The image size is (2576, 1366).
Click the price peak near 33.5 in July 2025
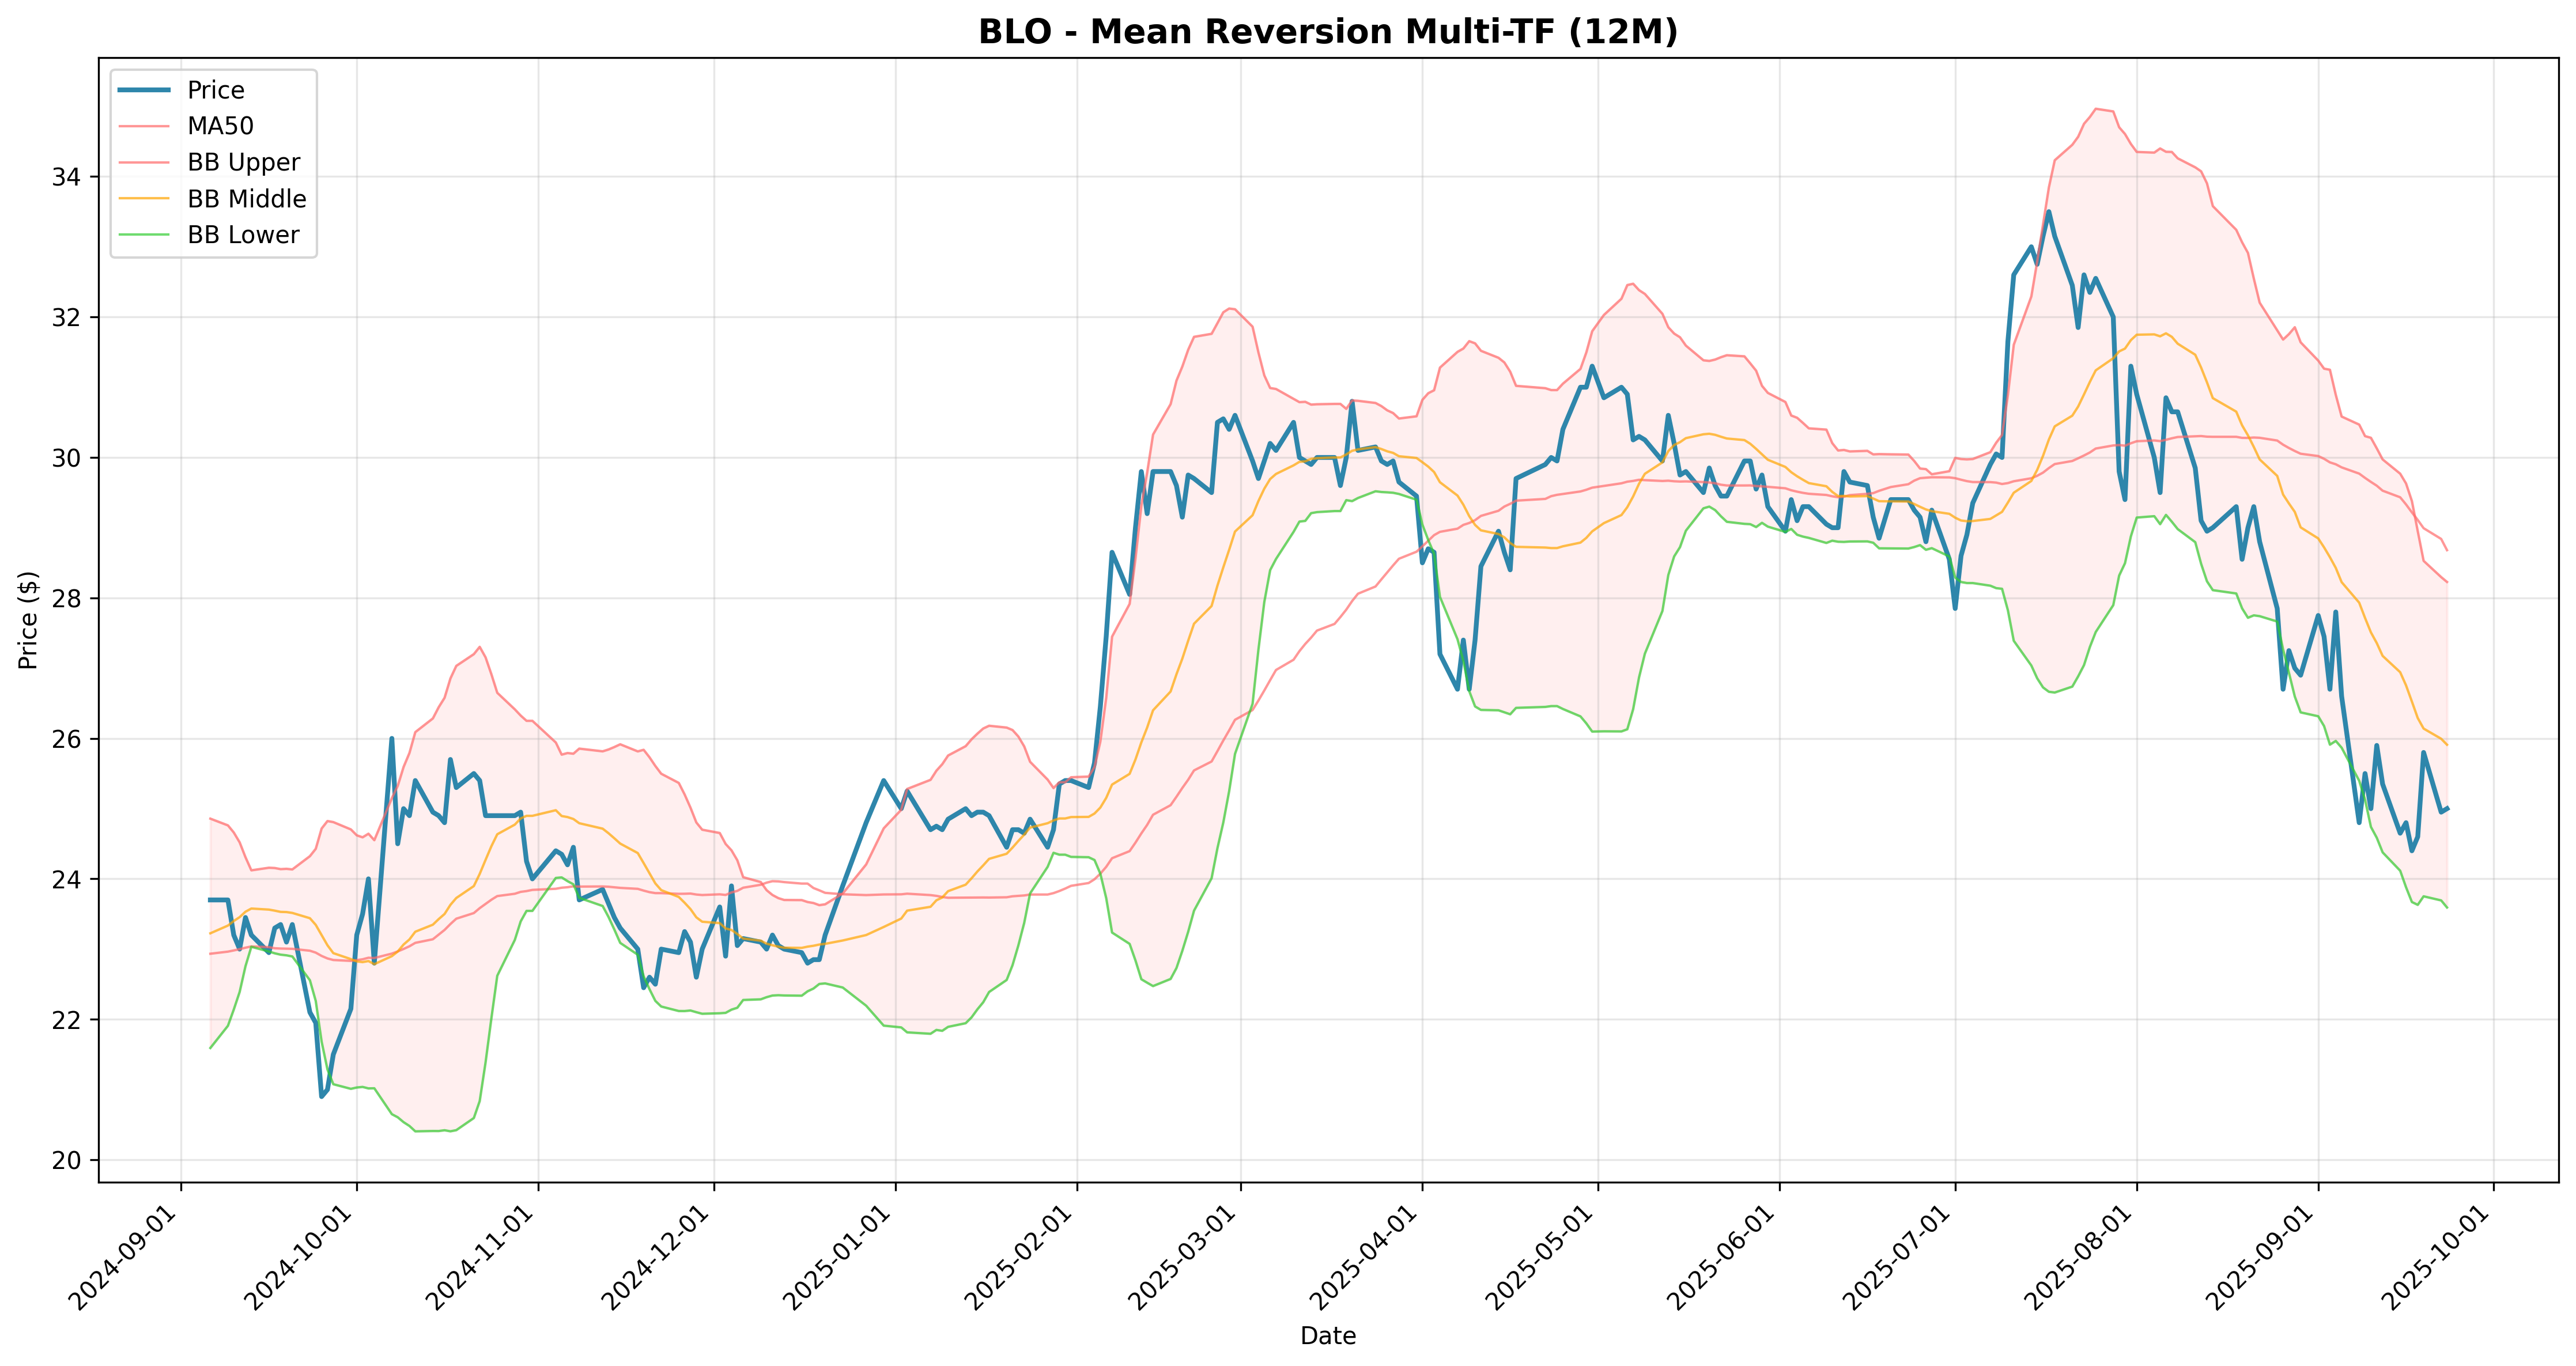[2049, 212]
